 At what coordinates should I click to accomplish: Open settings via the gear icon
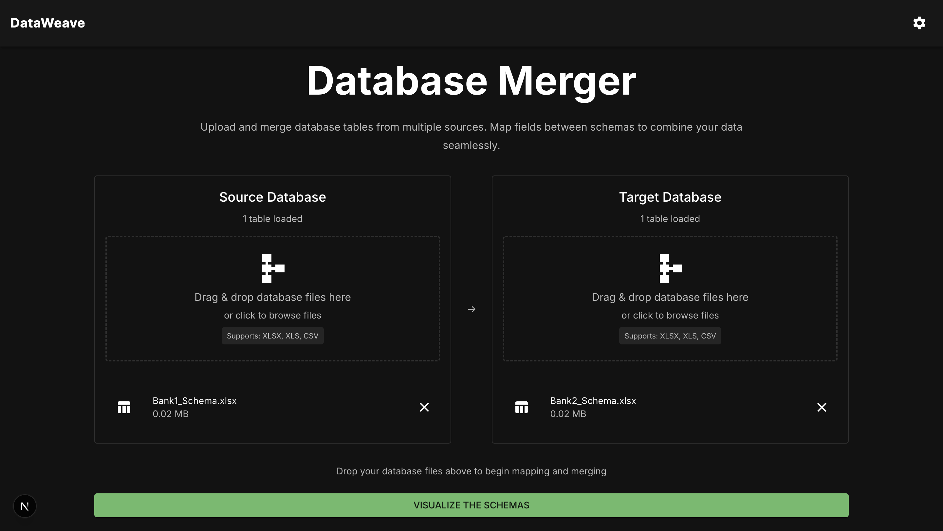919,23
